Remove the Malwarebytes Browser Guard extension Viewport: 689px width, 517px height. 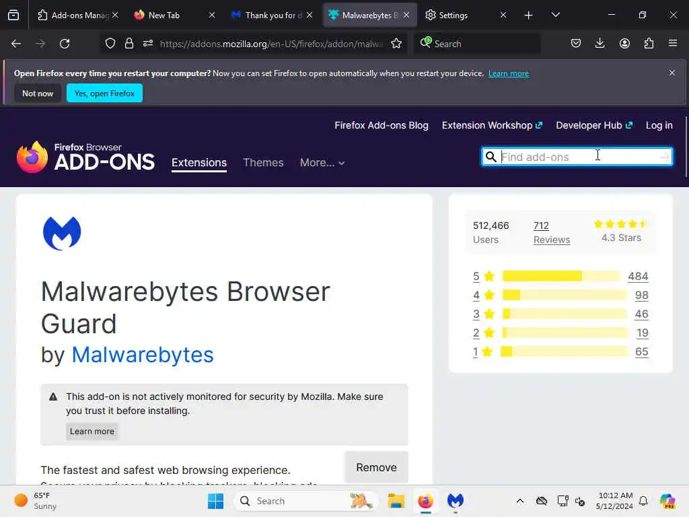tap(376, 467)
